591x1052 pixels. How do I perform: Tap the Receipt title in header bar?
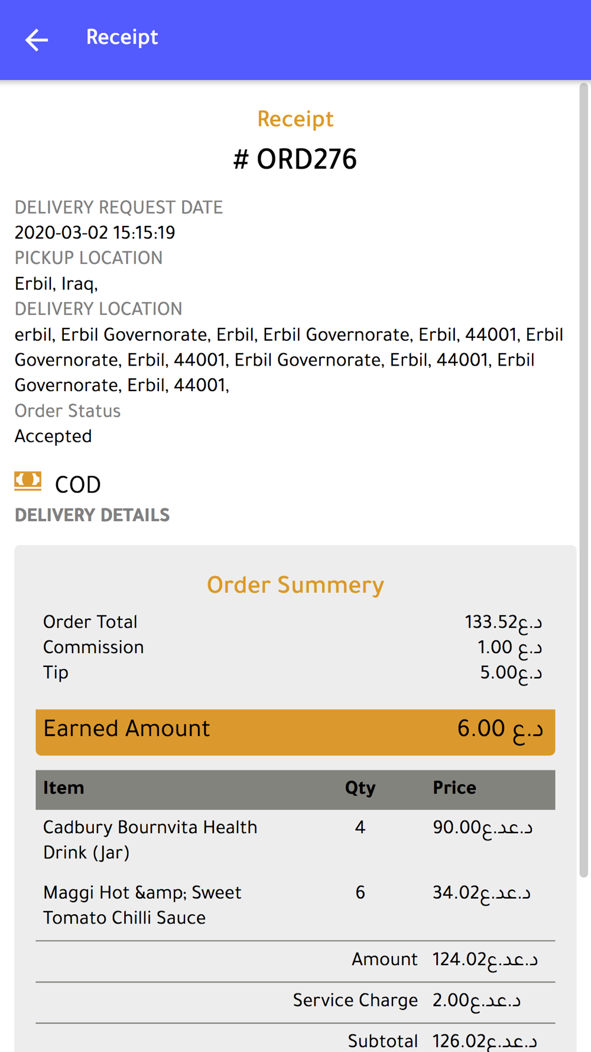(122, 38)
